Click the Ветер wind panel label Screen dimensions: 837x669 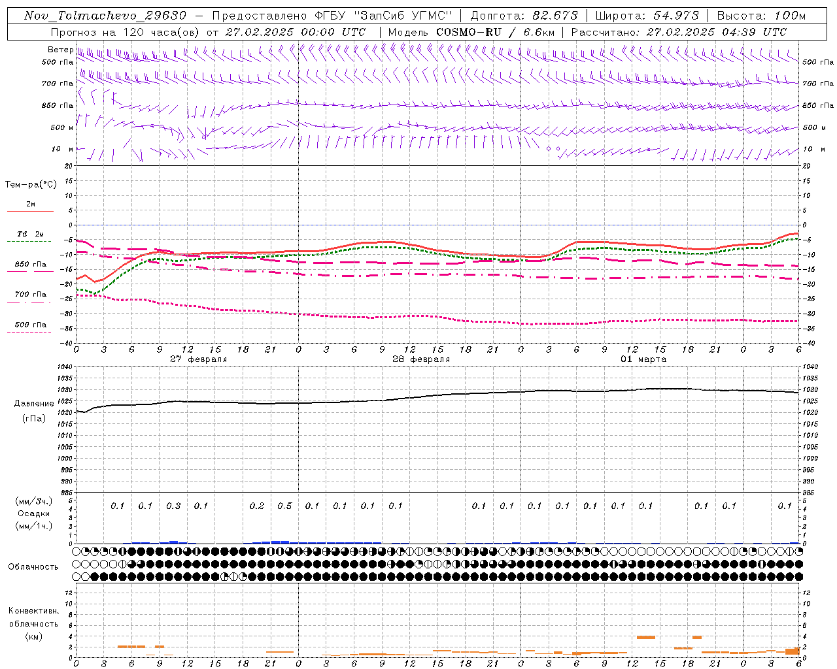[x=61, y=50]
